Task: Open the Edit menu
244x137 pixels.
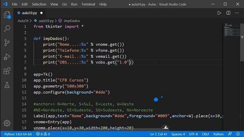Action: tap(24, 4)
